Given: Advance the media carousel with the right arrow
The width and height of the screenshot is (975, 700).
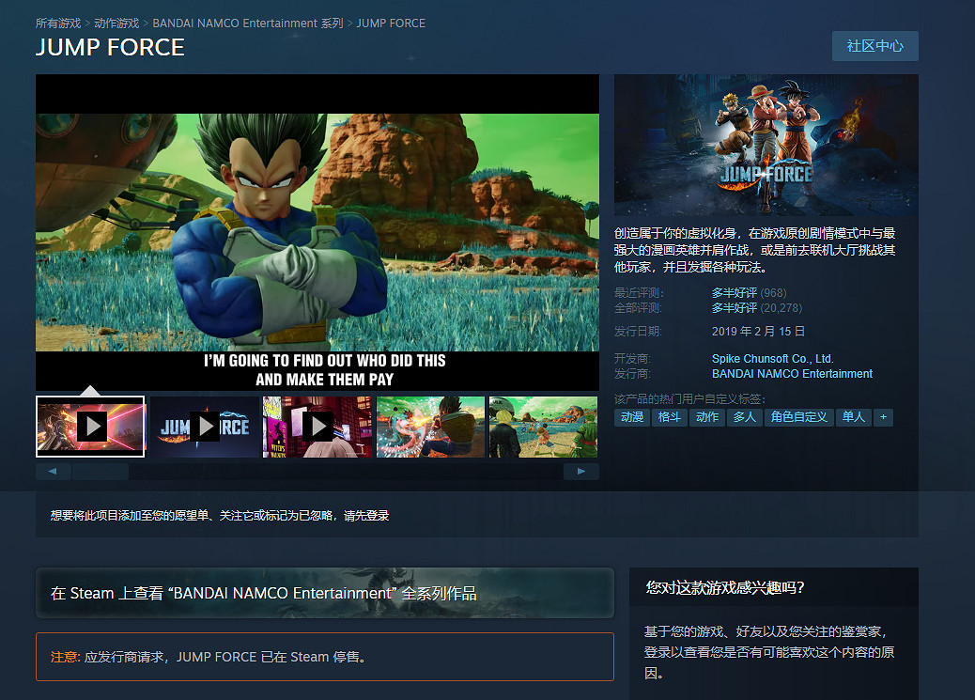Looking at the screenshot, I should 581,471.
